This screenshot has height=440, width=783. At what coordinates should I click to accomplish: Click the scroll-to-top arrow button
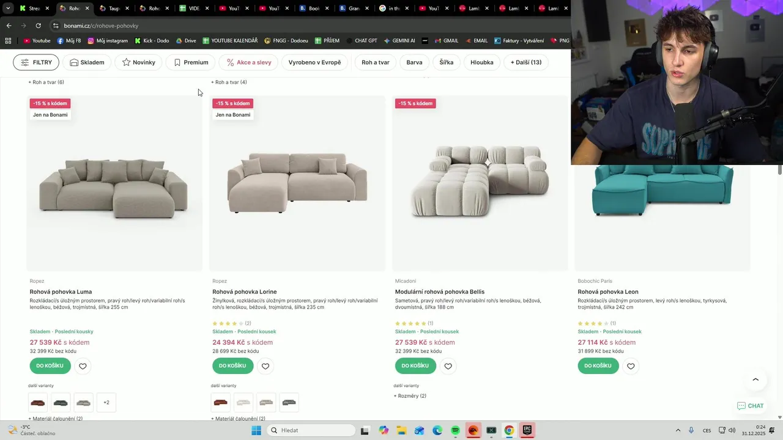(755, 380)
